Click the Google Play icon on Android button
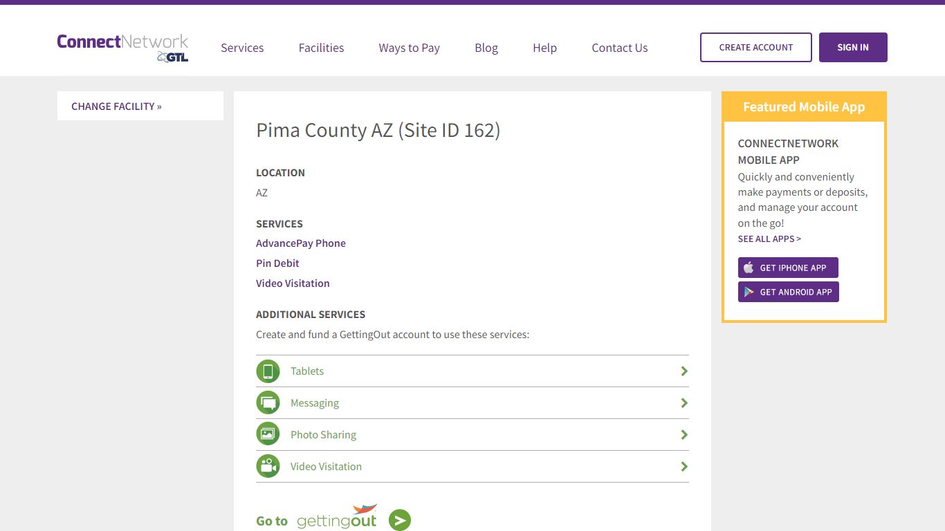Image resolution: width=945 pixels, height=531 pixels. pyautogui.click(x=749, y=292)
